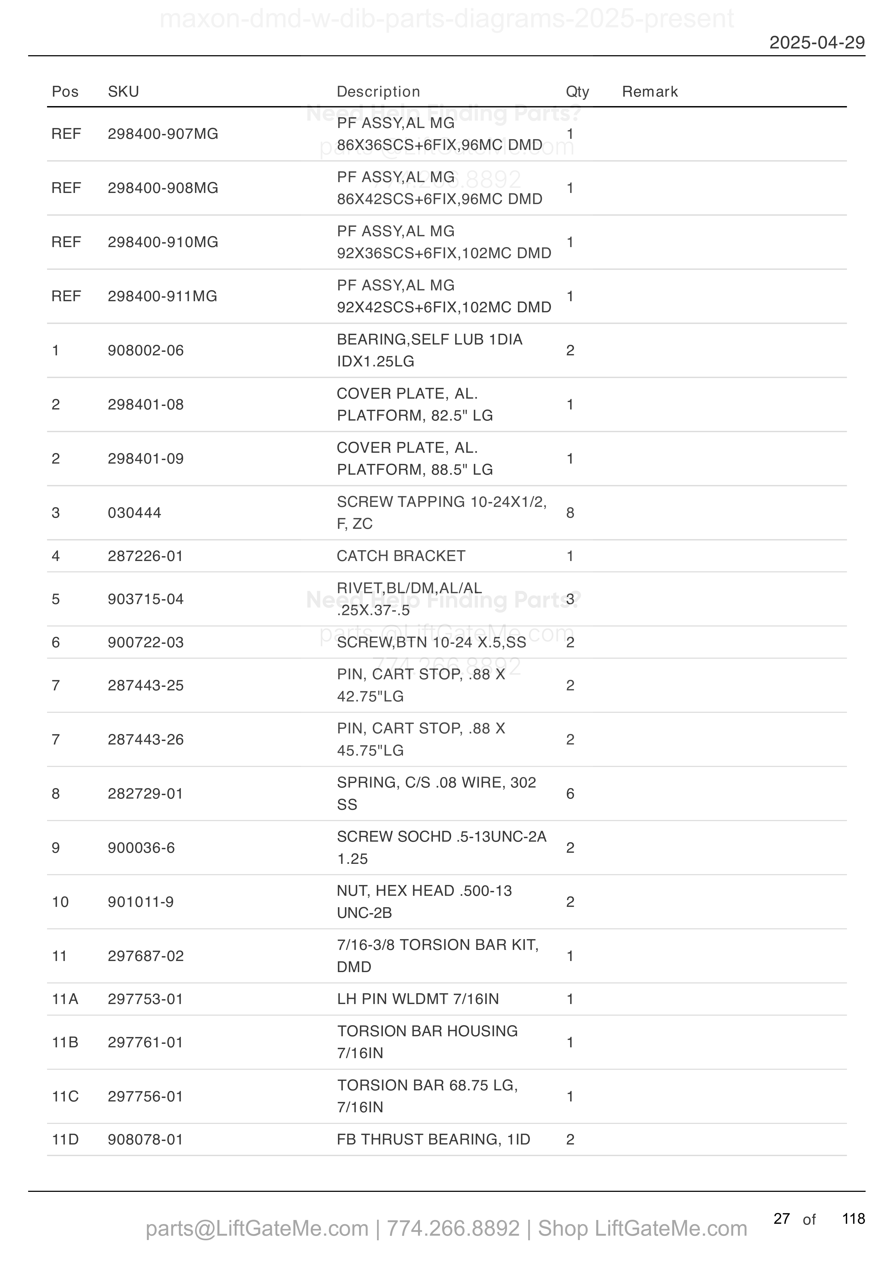Select SKU 282729-01 spring entry
This screenshot has height=1266, width=894.
point(145,793)
